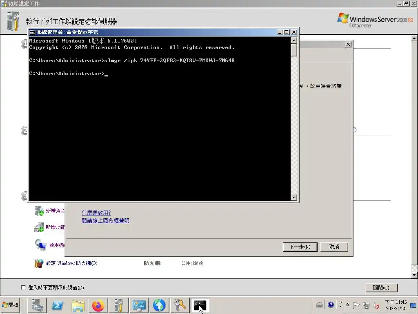Screen dimensions: 418x314
Task: Open Windows PowerShell from the taskbar
Action: [x=58, y=305]
